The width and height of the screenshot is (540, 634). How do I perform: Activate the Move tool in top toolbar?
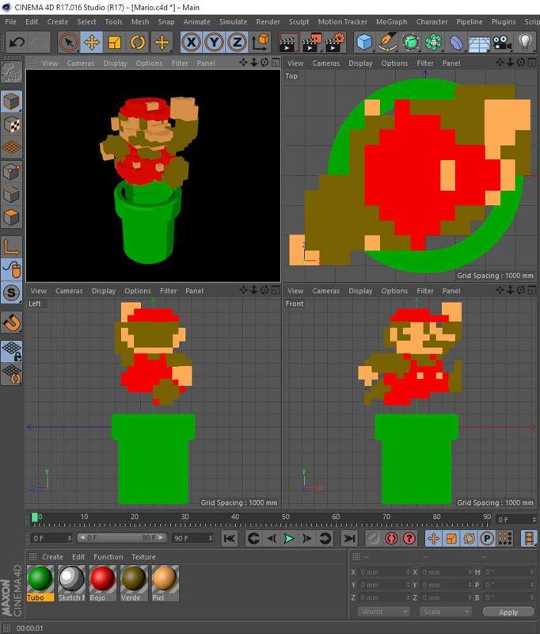click(x=92, y=42)
